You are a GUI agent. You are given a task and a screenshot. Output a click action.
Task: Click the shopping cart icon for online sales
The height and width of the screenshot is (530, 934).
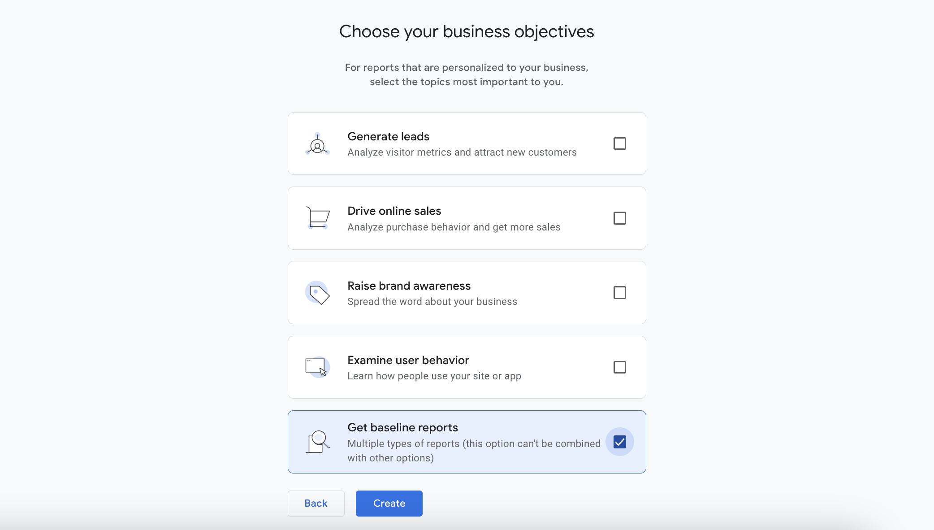[x=317, y=218]
